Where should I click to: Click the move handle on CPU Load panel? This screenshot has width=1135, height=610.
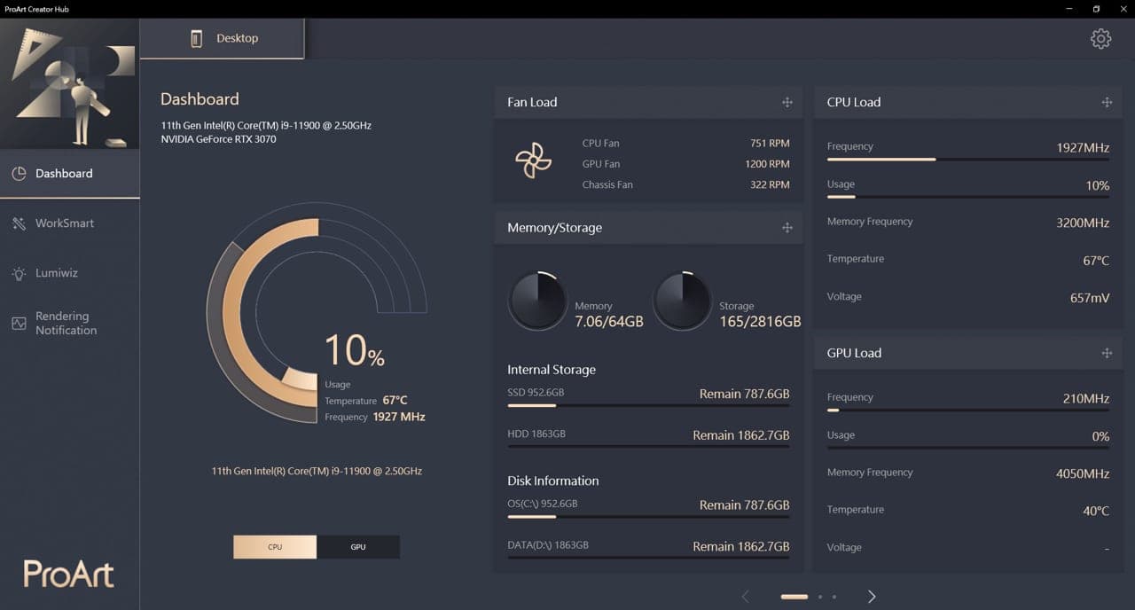click(1107, 102)
